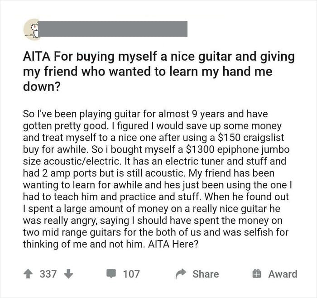Image resolution: width=317 pixels, height=298 pixels.
Task: Open the 107 comments count
Action: (131, 274)
